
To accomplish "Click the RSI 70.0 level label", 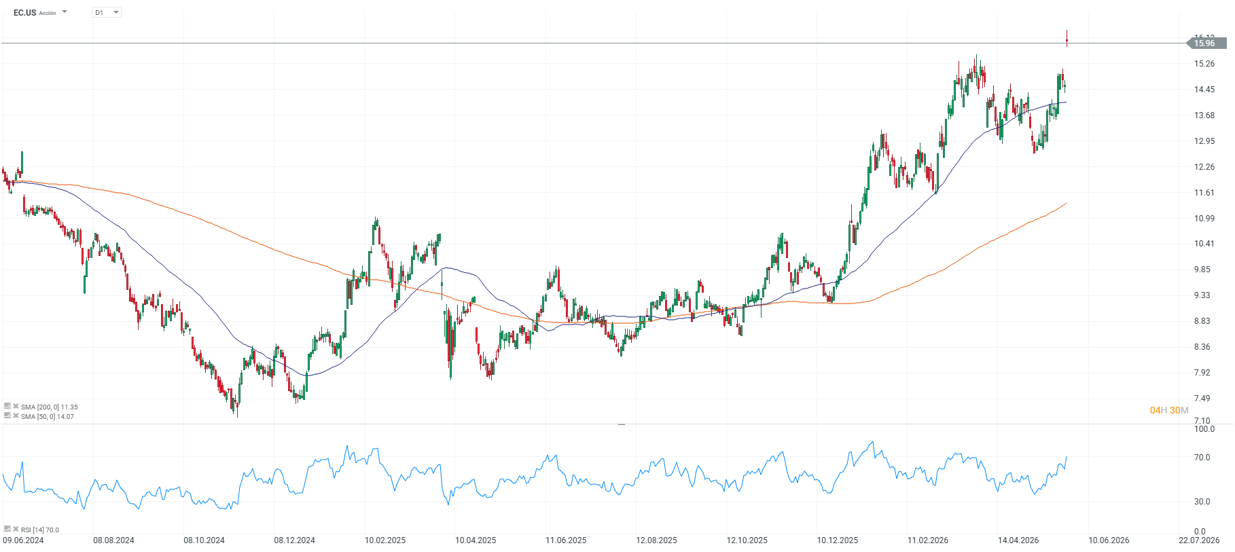I will tap(1202, 458).
